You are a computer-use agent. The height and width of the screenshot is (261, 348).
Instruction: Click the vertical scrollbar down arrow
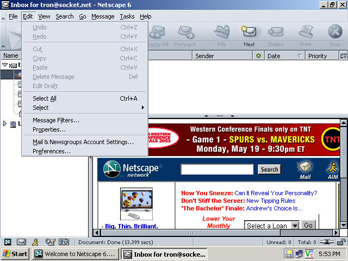tap(343, 225)
